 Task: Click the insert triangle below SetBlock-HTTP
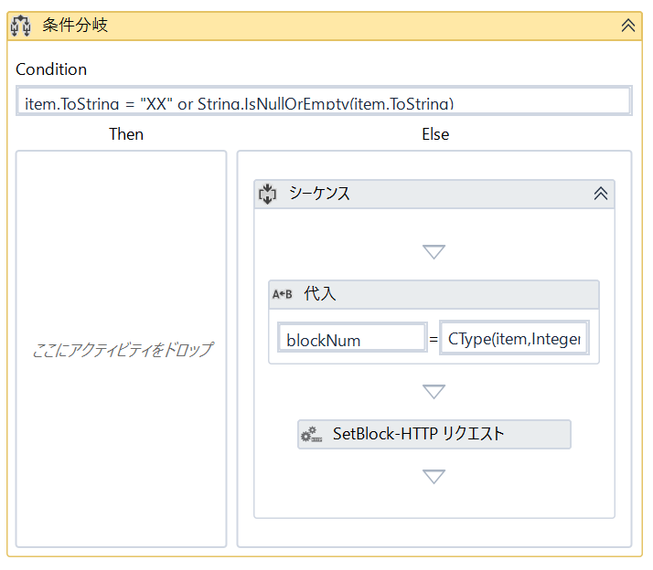[x=434, y=477]
